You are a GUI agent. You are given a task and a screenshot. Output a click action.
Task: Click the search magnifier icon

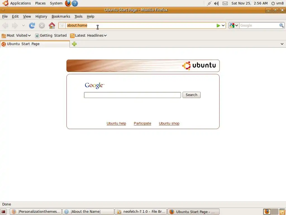click(282, 25)
